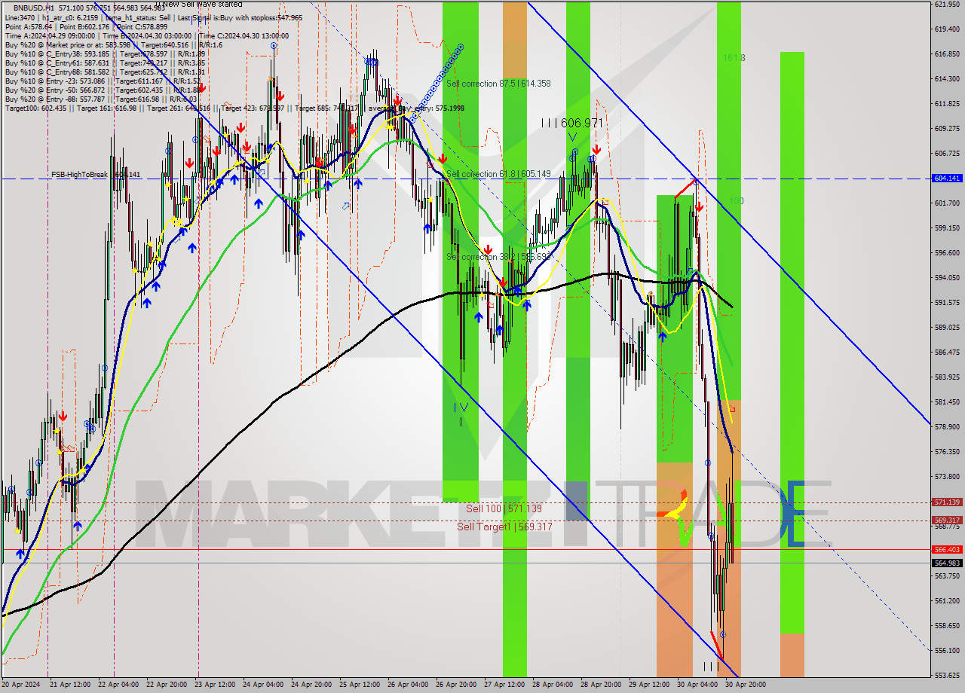965x693 pixels.
Task: Select the 561.200 price axis value
Action: [x=947, y=601]
